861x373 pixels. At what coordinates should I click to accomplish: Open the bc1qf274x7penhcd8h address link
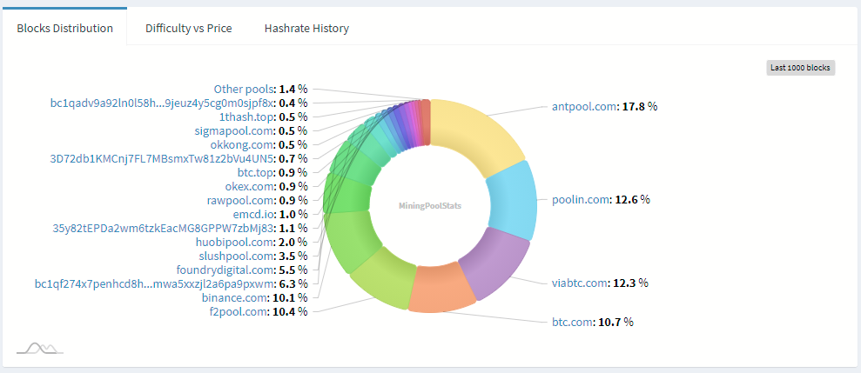point(154,283)
